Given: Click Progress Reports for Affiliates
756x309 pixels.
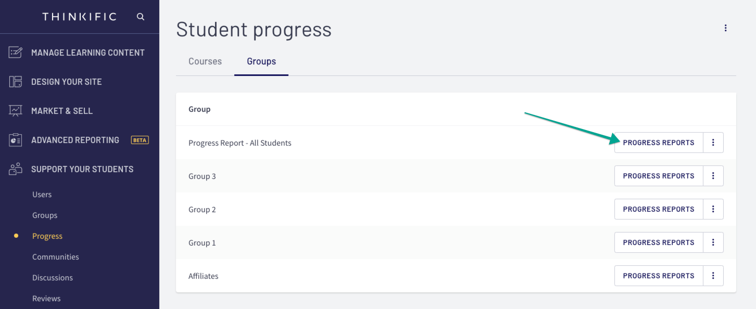Looking at the screenshot, I should point(658,276).
